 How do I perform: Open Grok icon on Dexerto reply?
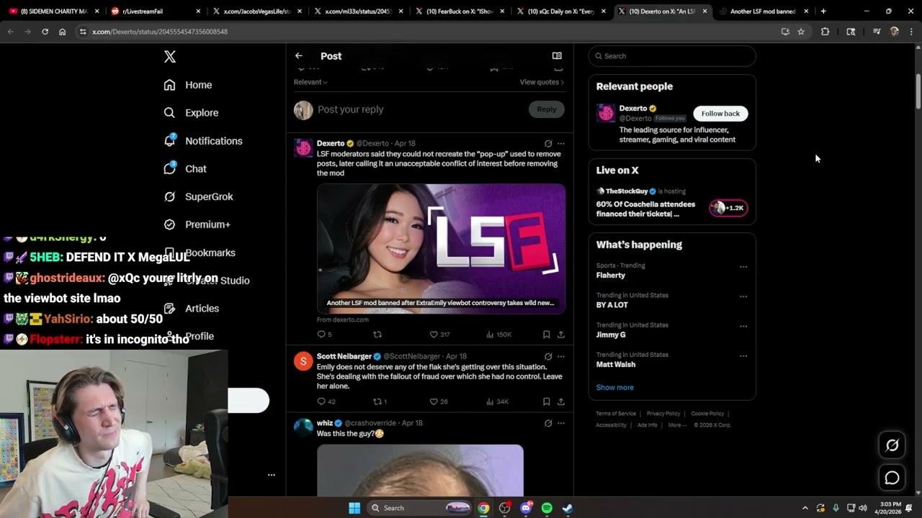548,143
